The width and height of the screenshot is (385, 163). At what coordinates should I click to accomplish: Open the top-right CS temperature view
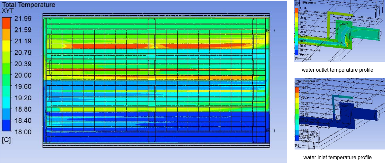tap(339, 31)
